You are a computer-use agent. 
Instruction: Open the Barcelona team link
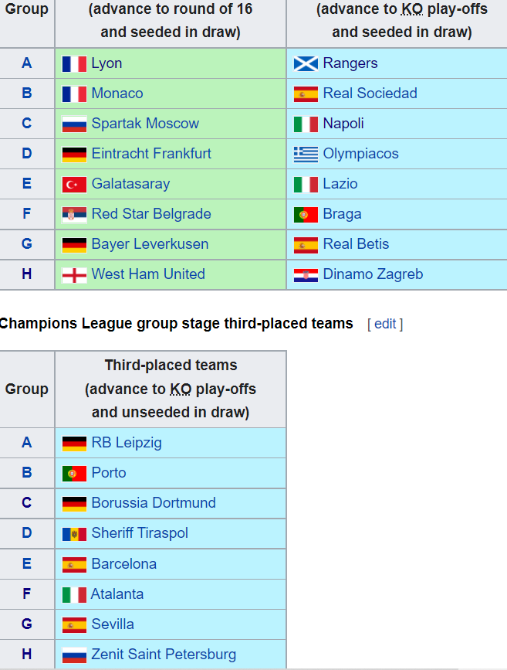click(123, 564)
